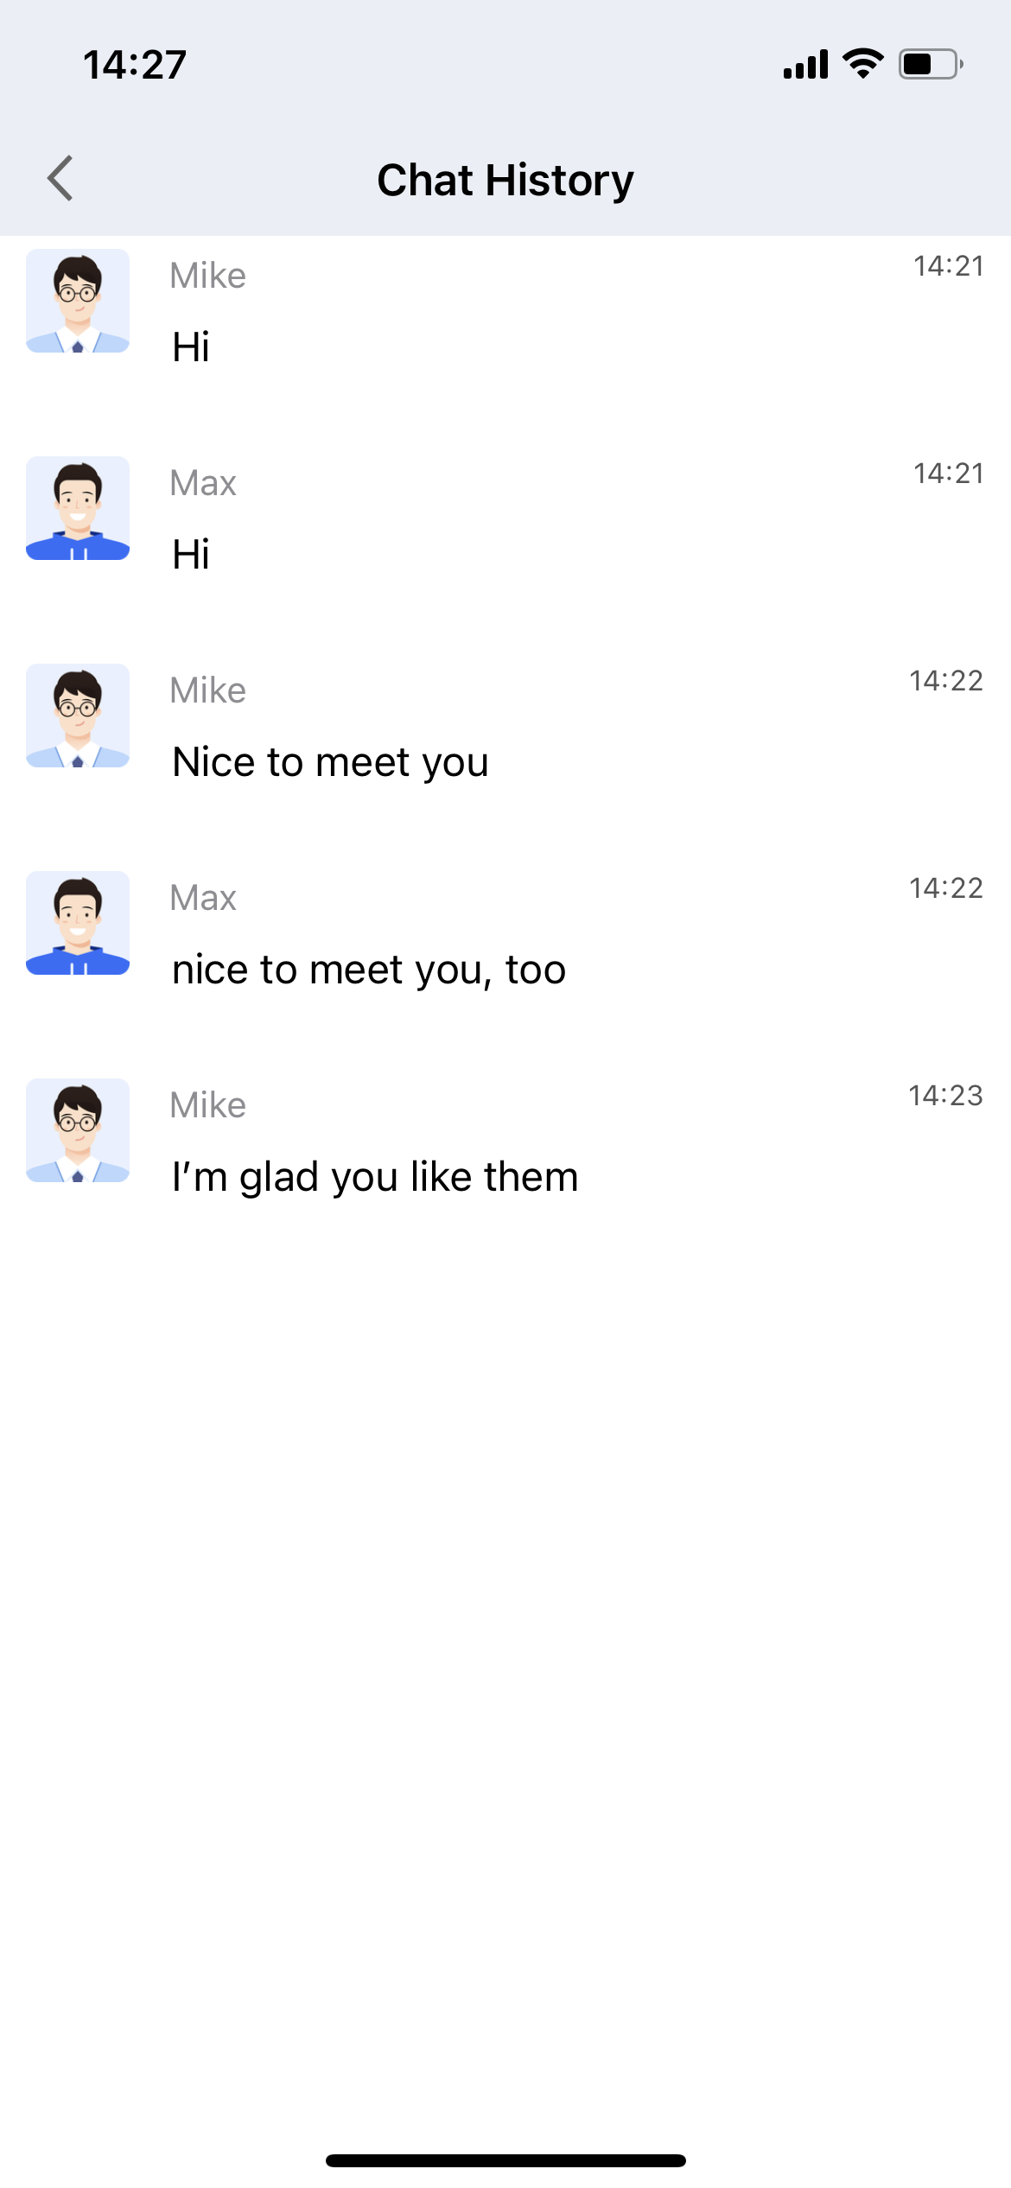Tap the "Chat History" title
Screen dimensions: 1011x2188
[x=505, y=180]
